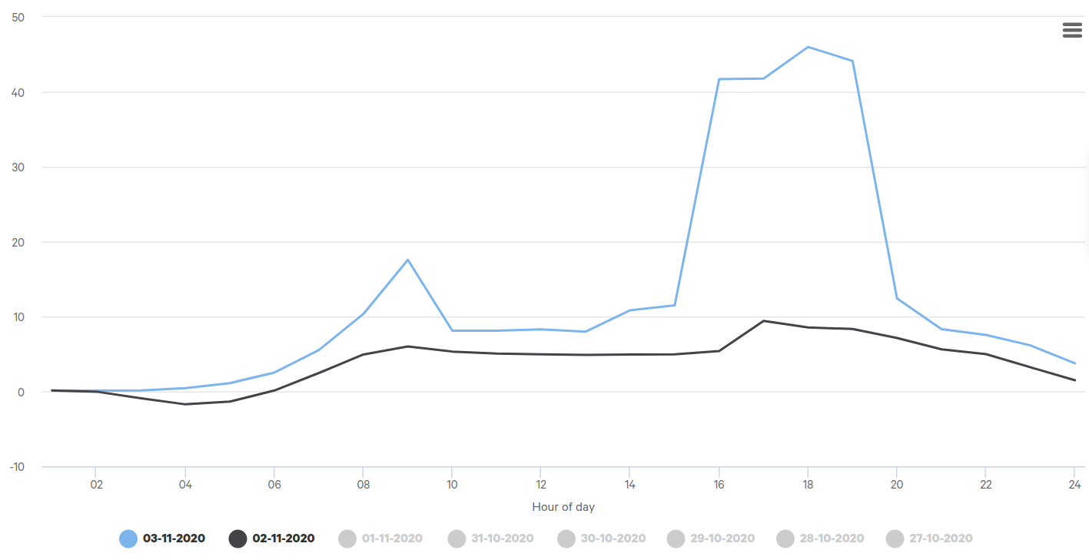The height and width of the screenshot is (560, 1089).
Task: Open the chart hamburger context menu
Action: click(1071, 30)
